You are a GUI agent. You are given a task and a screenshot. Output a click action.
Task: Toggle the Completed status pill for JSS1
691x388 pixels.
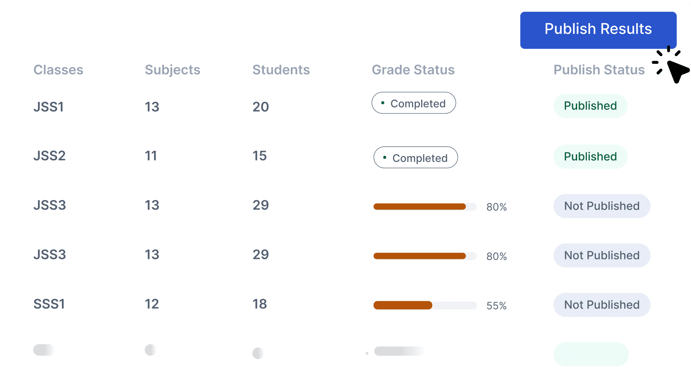[414, 103]
